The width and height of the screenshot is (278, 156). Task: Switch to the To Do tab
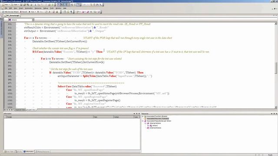point(18,152)
